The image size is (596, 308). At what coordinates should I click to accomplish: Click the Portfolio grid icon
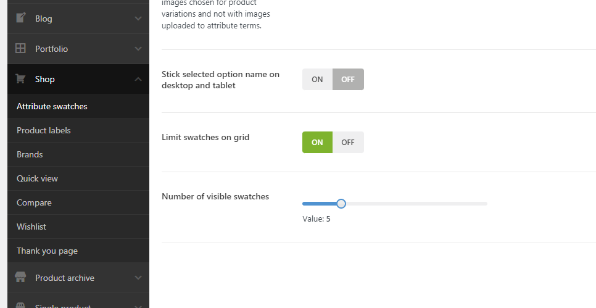point(20,48)
